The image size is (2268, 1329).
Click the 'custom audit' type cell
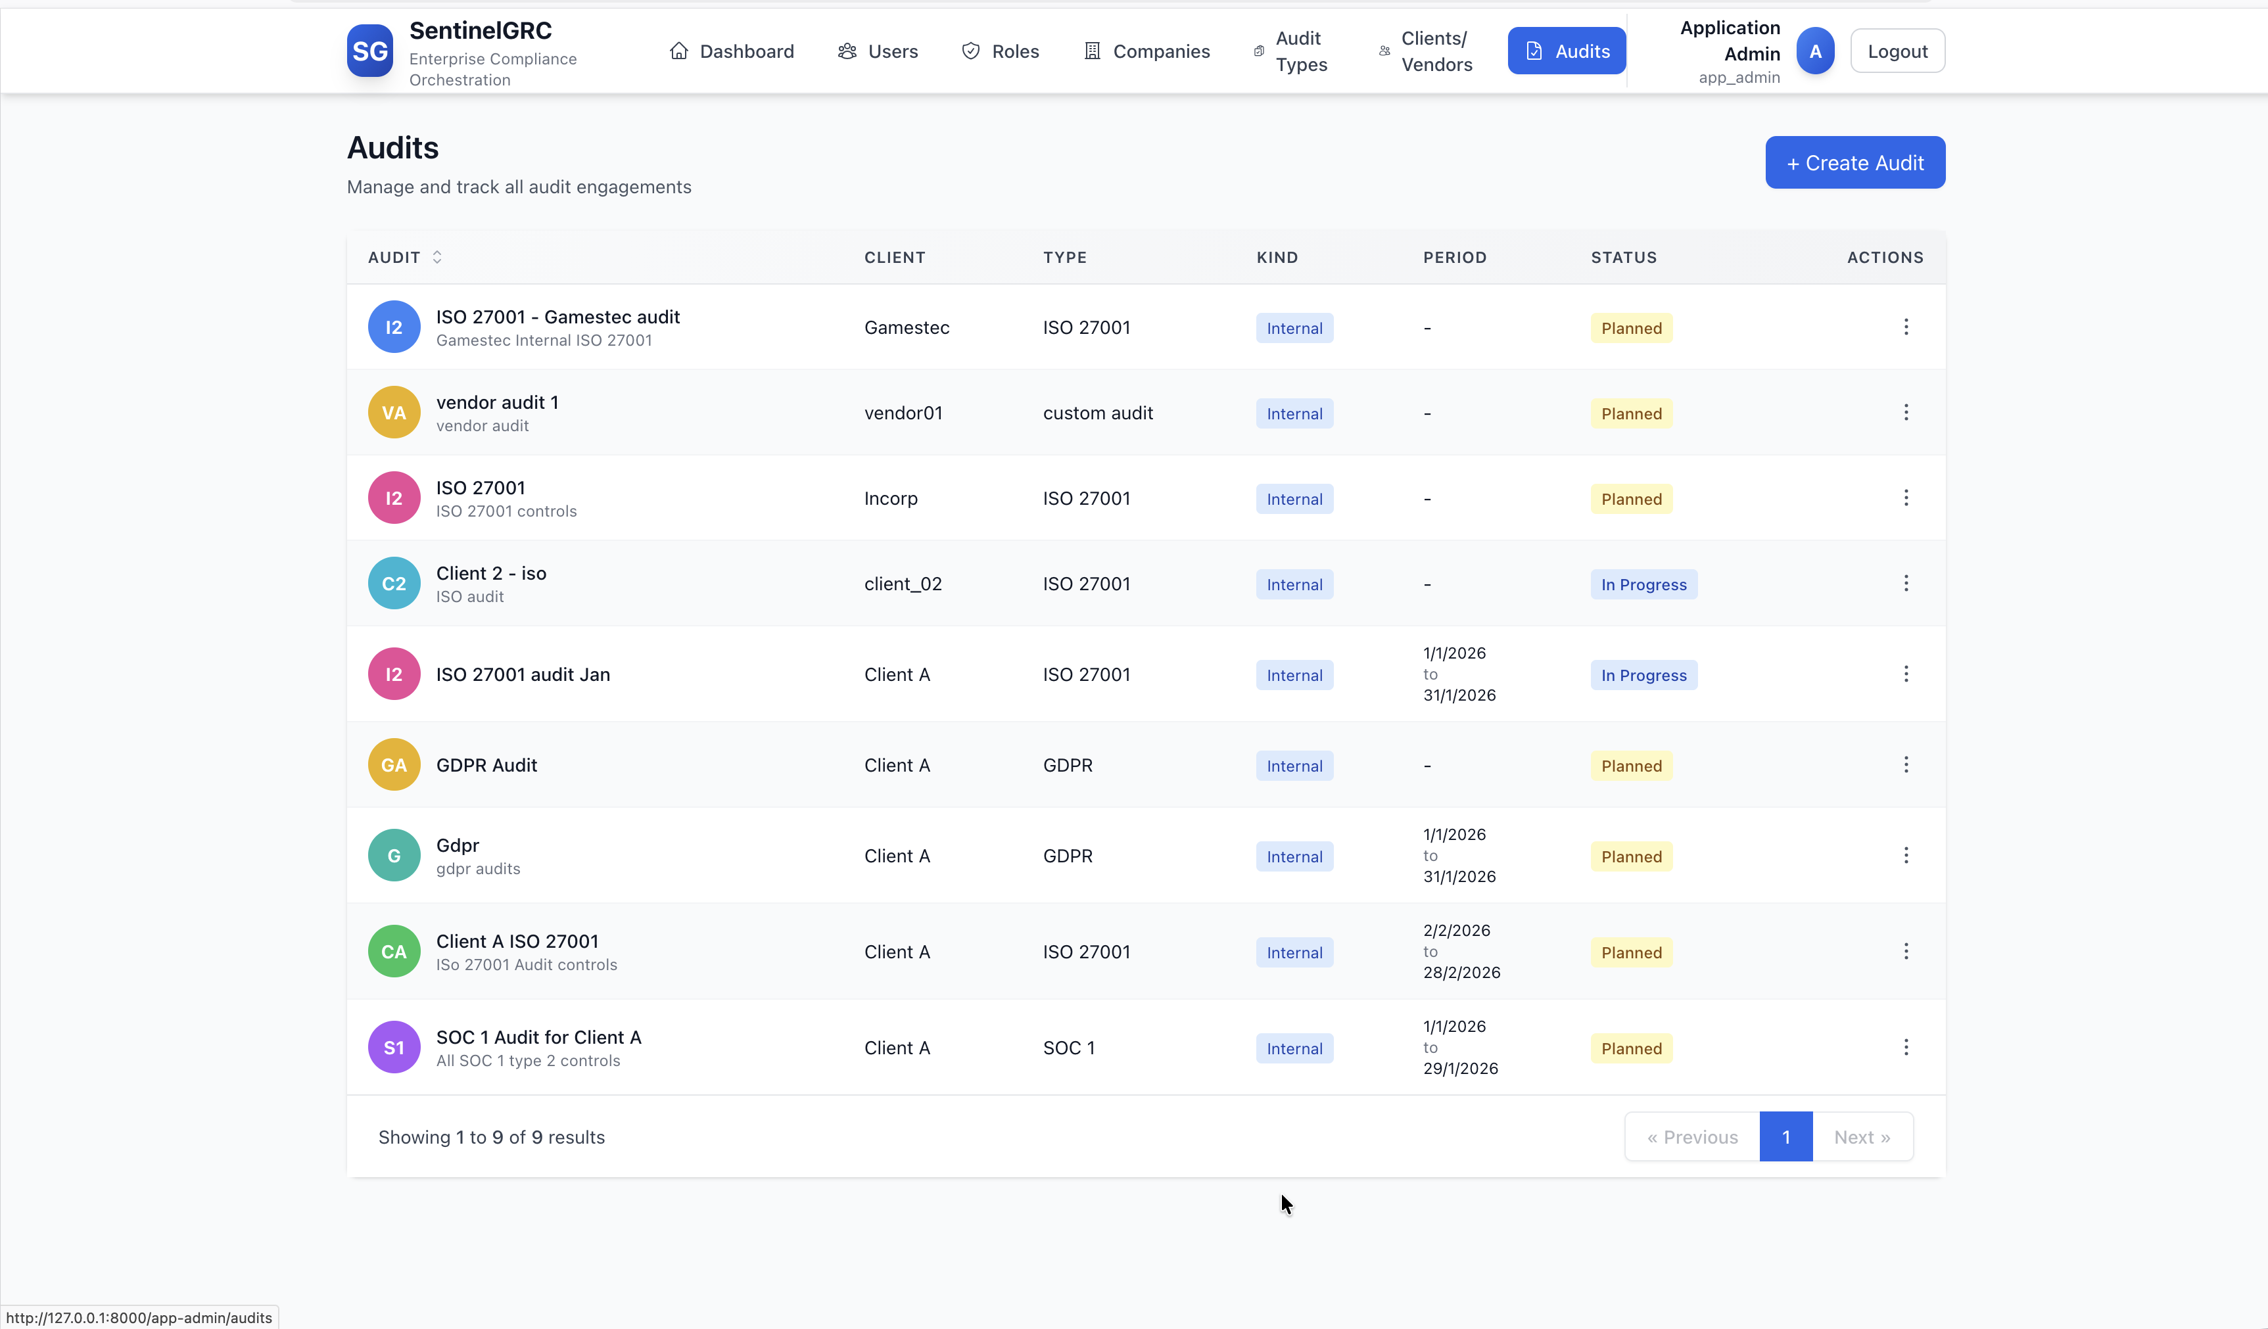pyautogui.click(x=1098, y=413)
